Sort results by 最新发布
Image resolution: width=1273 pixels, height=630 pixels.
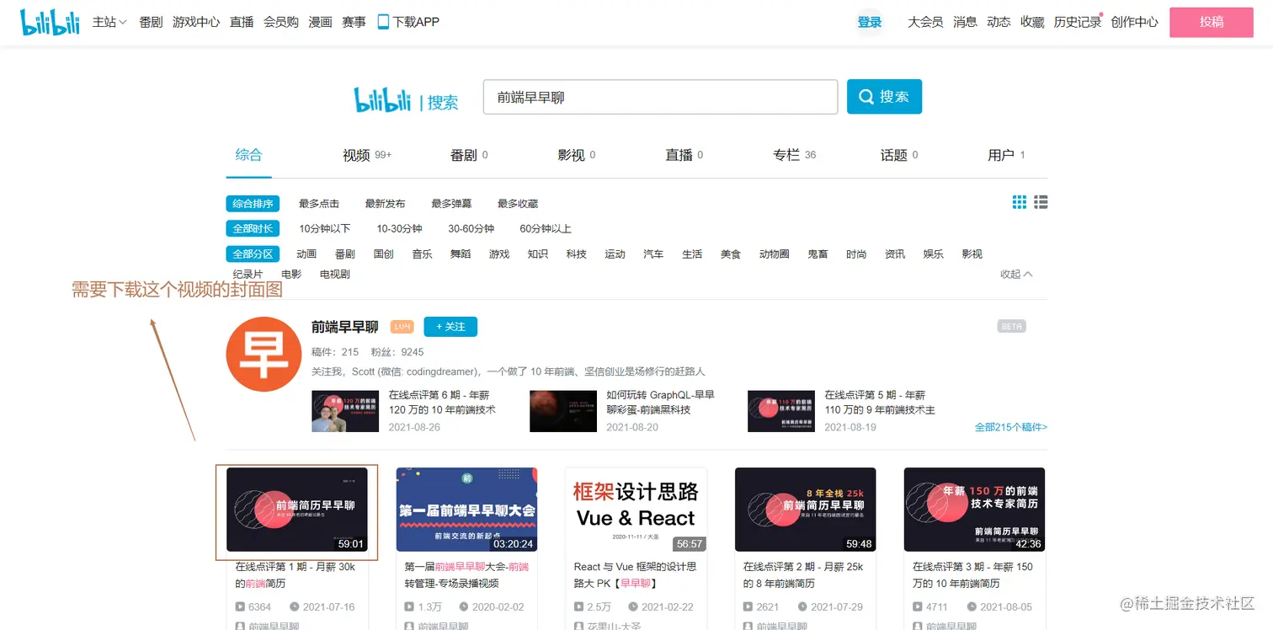pos(385,204)
